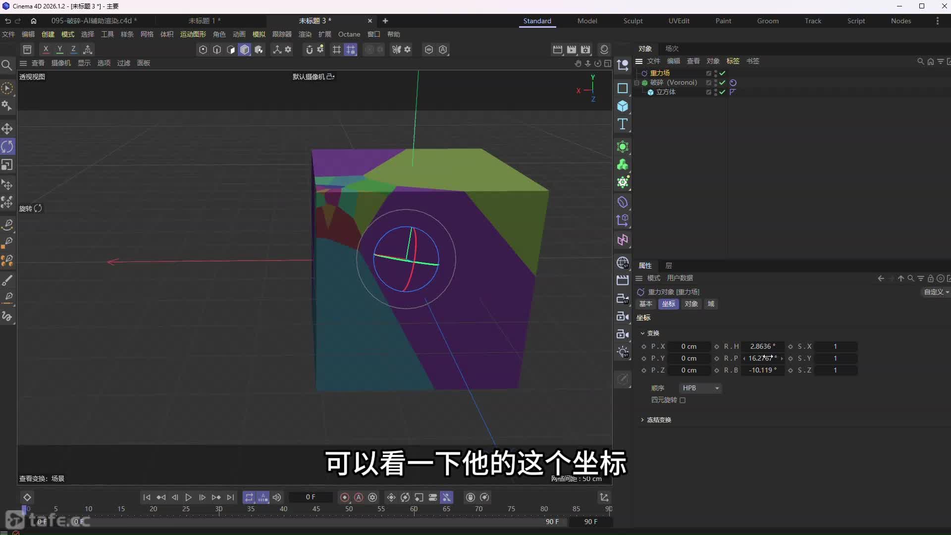Click the Cube primitive icon

click(623, 106)
